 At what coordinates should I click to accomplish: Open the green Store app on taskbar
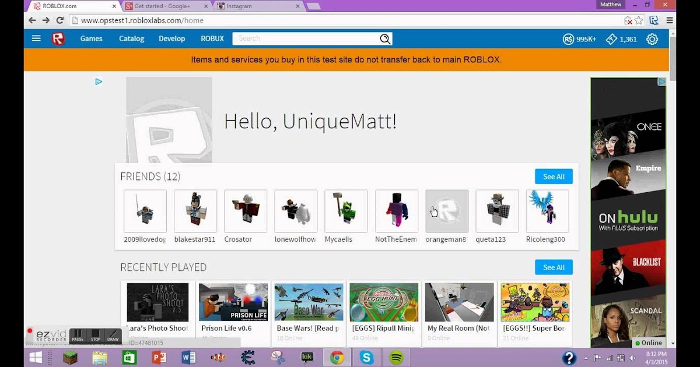point(129,357)
